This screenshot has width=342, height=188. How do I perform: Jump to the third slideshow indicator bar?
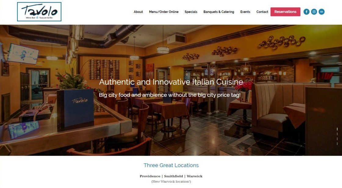337,139
